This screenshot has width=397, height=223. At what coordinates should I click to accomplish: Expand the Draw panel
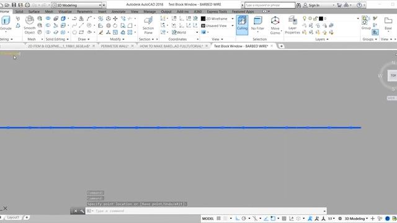point(83,39)
